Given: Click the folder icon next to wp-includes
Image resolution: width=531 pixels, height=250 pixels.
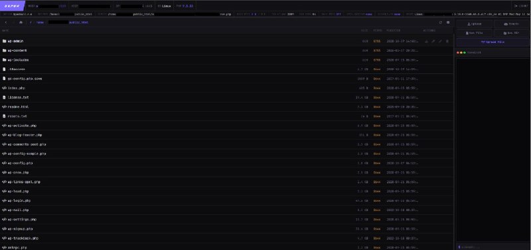Looking at the screenshot, I should (x=5, y=60).
